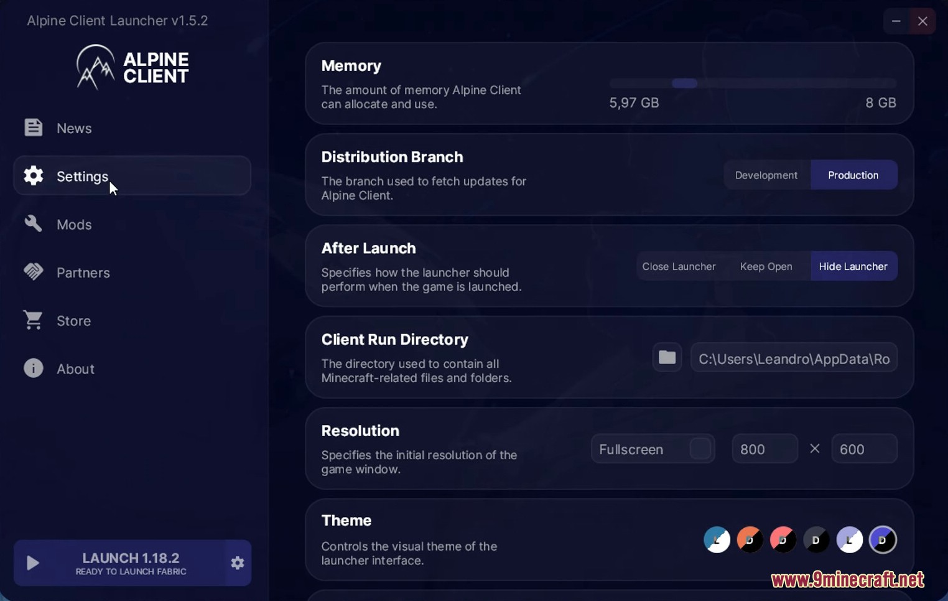Click the 'Distribution Branch' heading
This screenshot has width=948, height=601.
(392, 157)
